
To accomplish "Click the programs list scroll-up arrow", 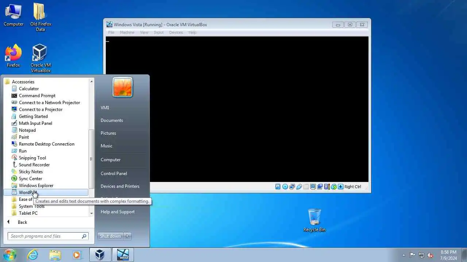I will [91, 82].
